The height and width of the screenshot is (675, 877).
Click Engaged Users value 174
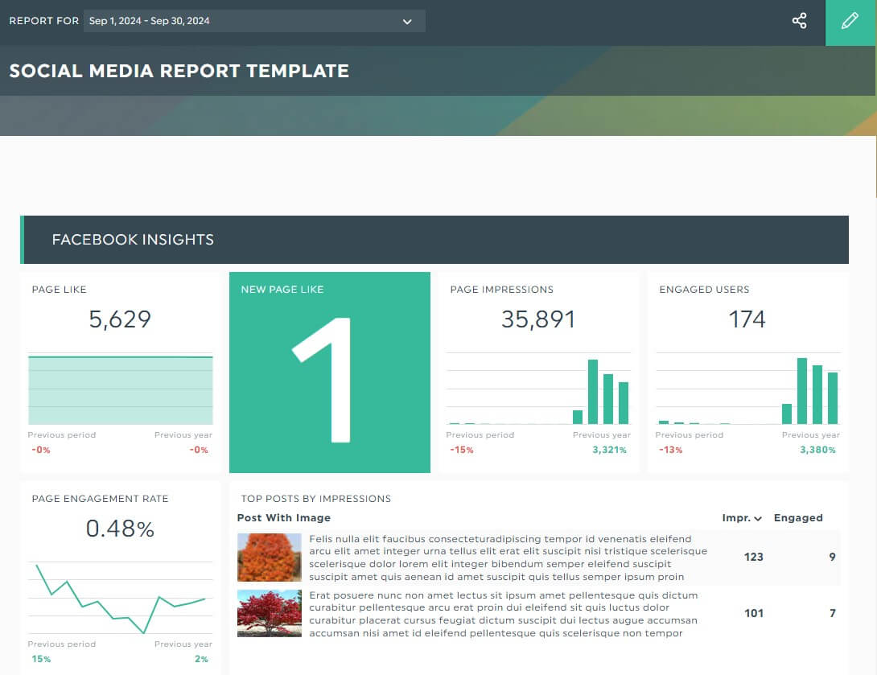pos(747,319)
